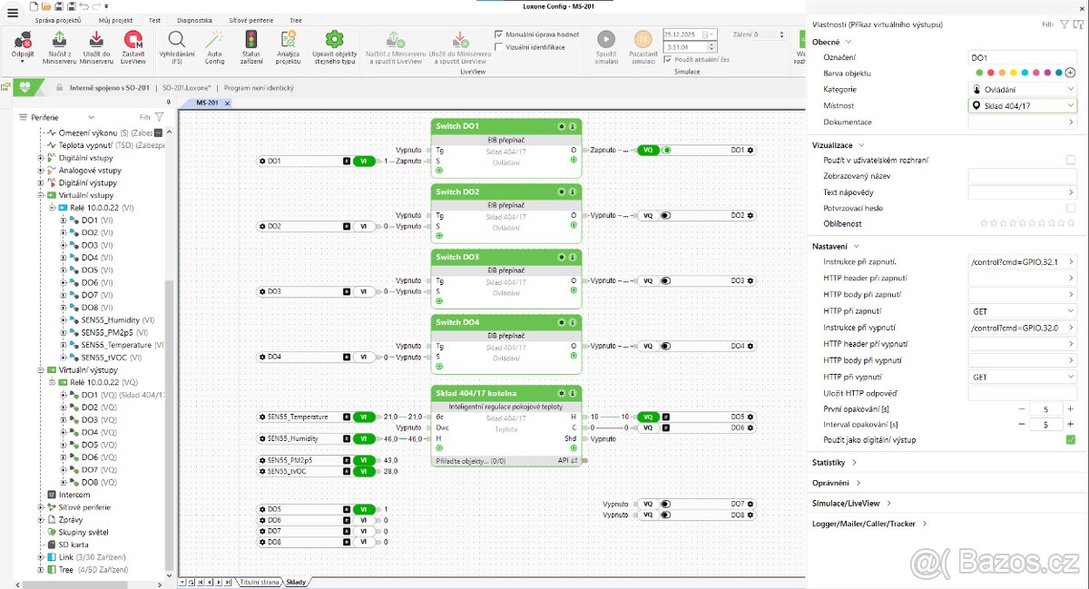Open the Titulní strana page tab

pyautogui.click(x=259, y=582)
